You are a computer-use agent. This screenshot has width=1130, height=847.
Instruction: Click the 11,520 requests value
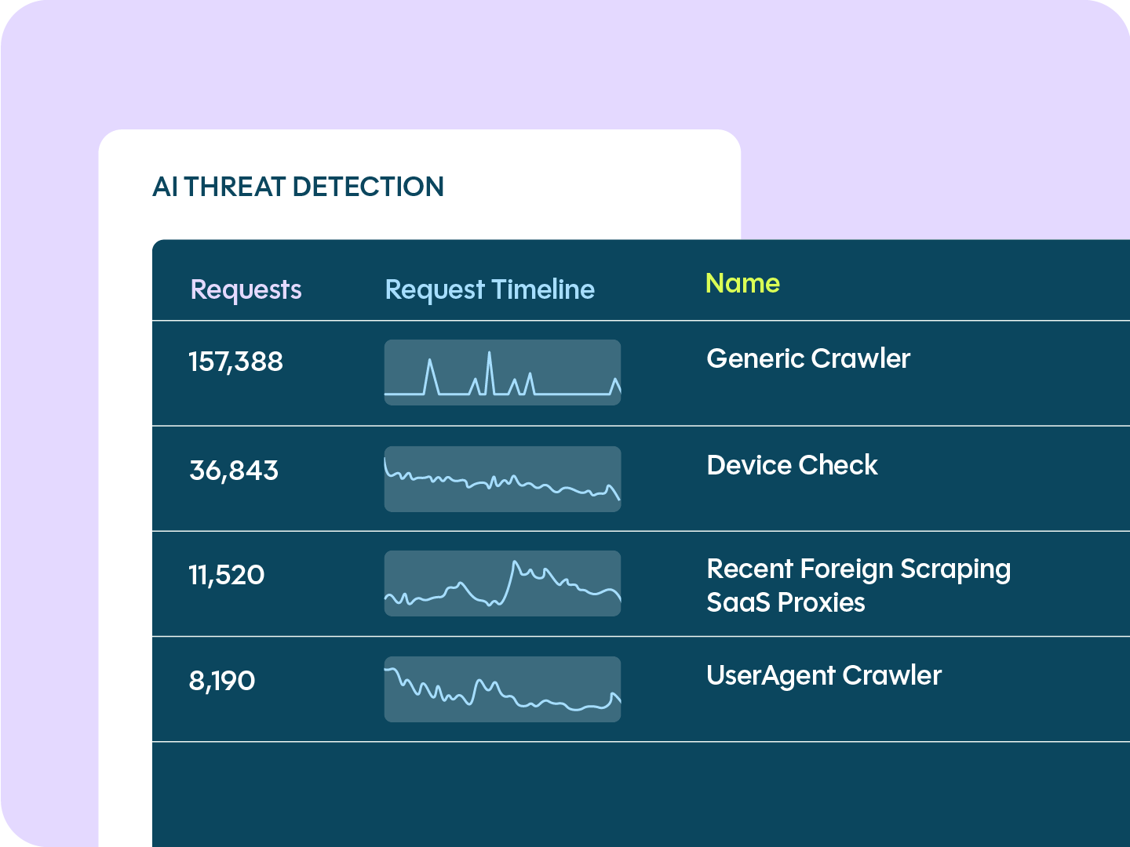pyautogui.click(x=226, y=575)
